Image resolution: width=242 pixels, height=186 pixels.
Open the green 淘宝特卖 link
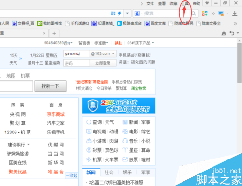point(138,88)
